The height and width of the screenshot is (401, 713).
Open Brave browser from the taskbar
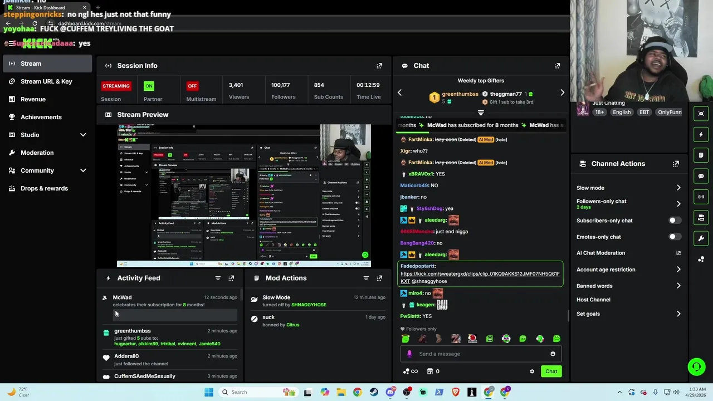456,392
